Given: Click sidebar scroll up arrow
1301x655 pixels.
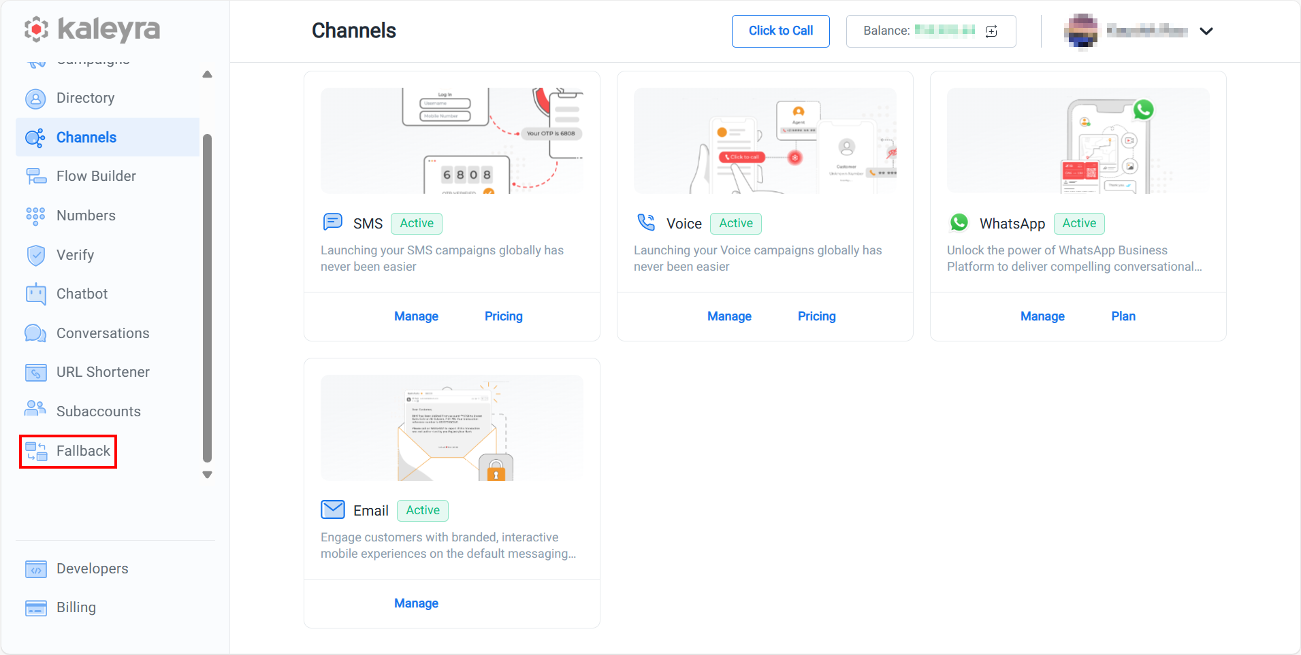Looking at the screenshot, I should click(x=208, y=74).
